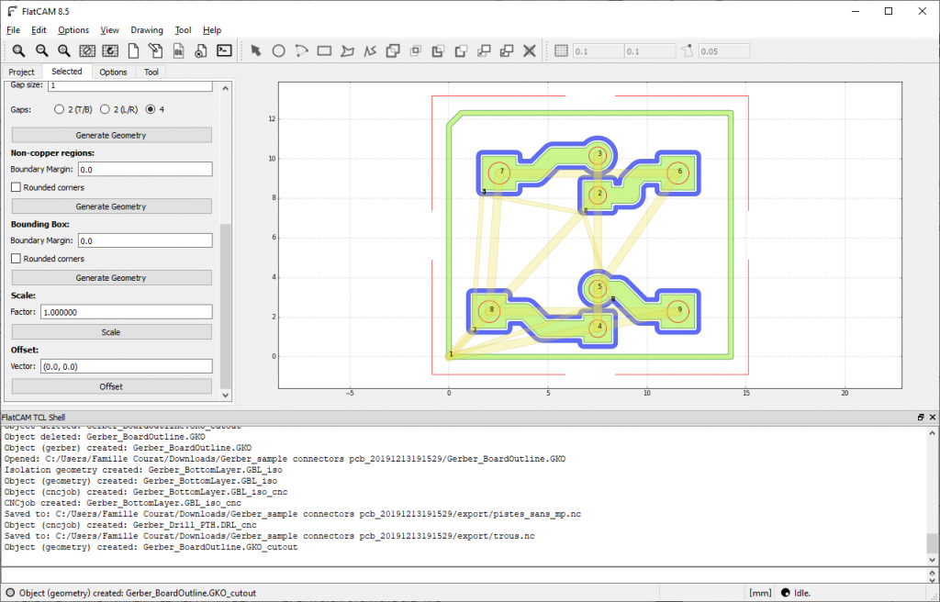Viewport: 940px width, 602px height.
Task: Pick the Arc drawing tool
Action: pyautogui.click(x=301, y=51)
